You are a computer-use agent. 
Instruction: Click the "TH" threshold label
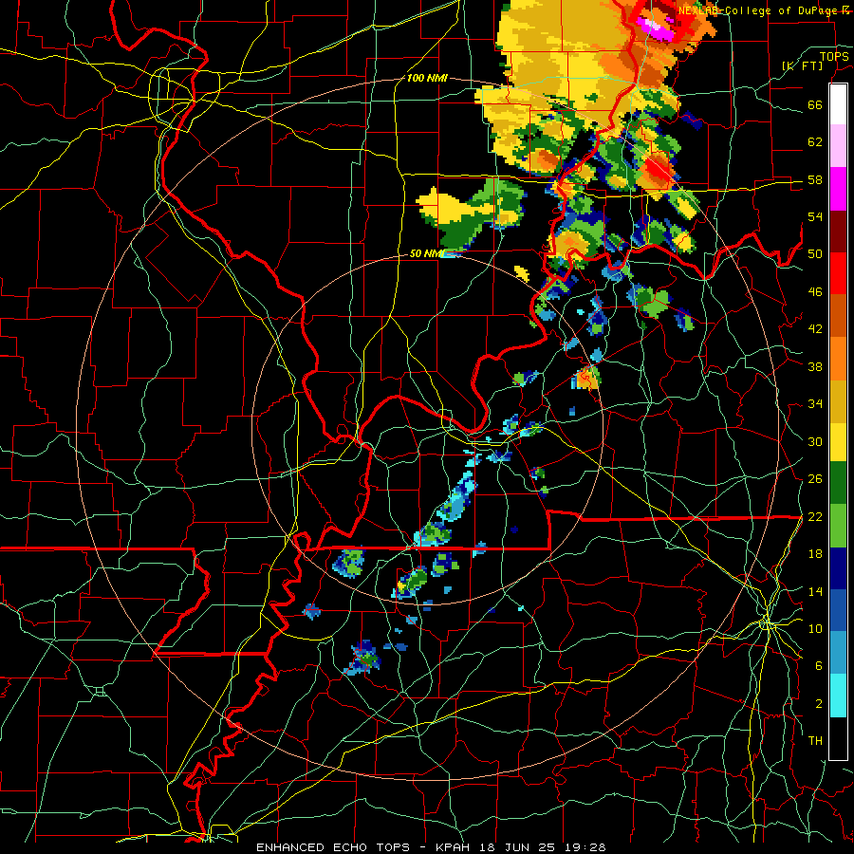pos(815,741)
